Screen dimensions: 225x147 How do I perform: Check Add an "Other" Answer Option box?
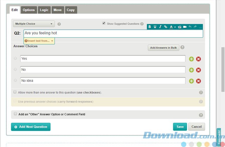tap(15, 114)
